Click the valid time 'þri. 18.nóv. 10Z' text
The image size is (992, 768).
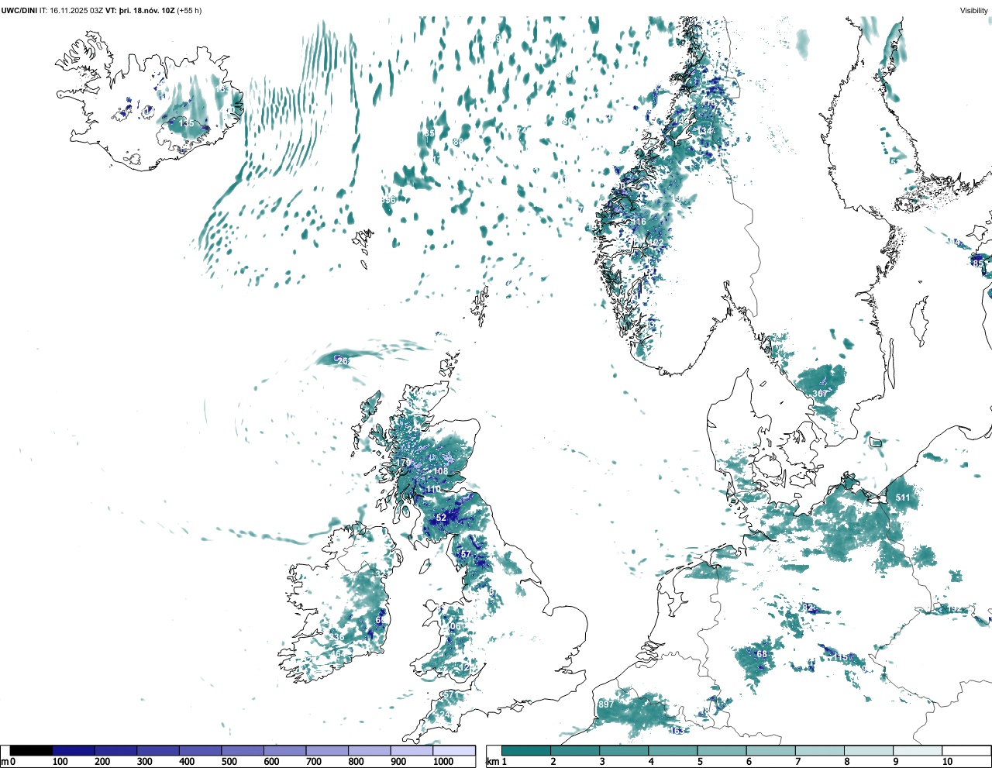tap(146, 11)
